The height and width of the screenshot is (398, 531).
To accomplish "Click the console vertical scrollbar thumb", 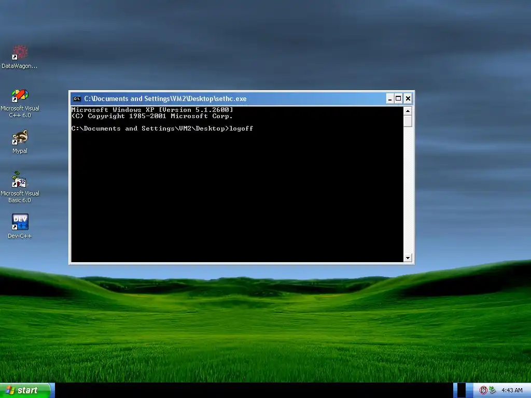I will click(x=408, y=121).
